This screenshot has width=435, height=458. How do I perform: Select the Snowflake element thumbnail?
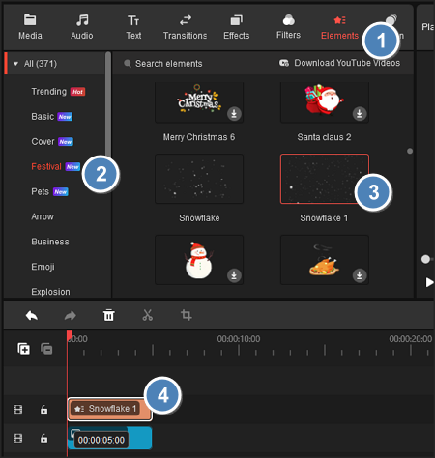tap(199, 179)
